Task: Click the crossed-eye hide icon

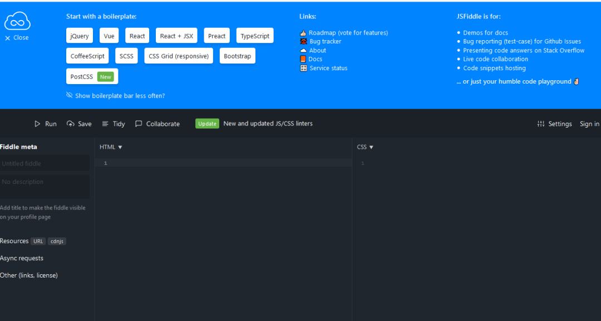Action: [x=70, y=95]
